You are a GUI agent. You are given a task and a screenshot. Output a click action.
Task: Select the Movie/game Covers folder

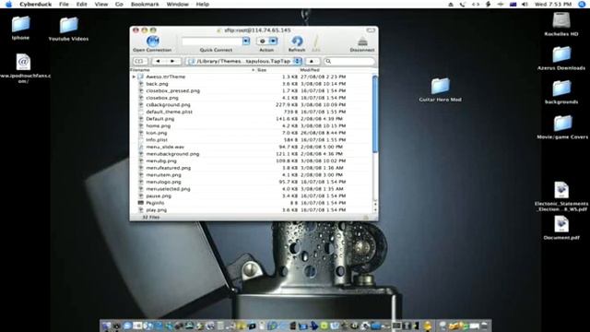click(562, 127)
